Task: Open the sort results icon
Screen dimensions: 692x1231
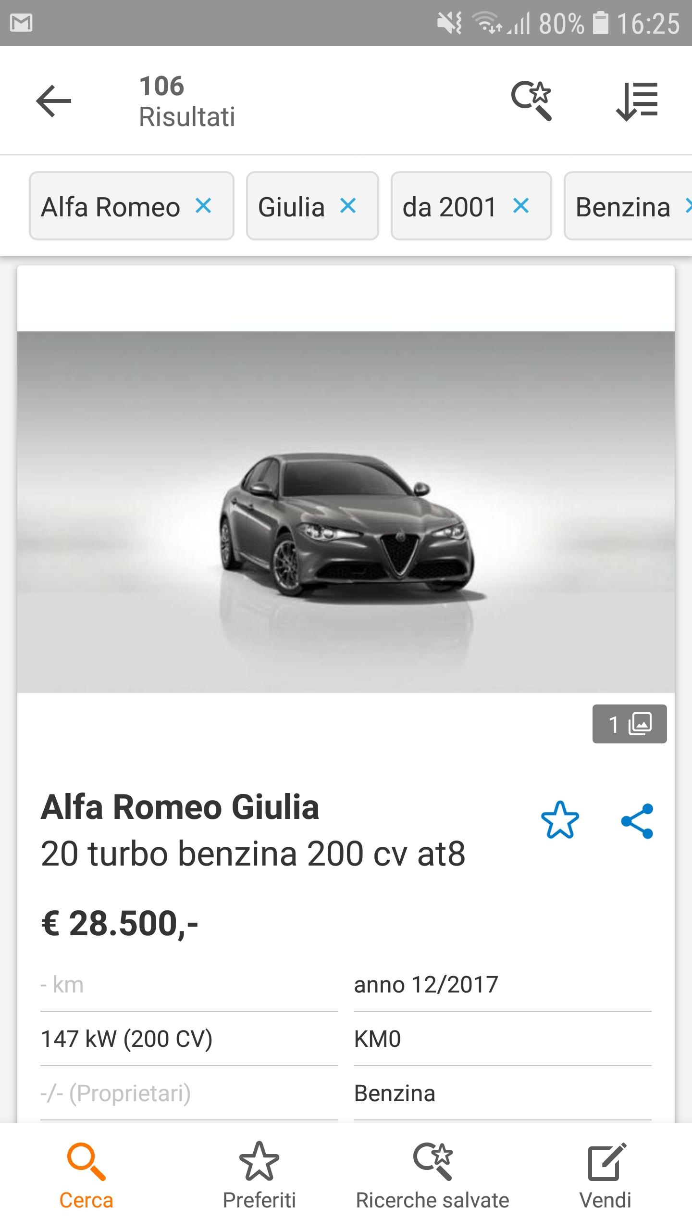Action: [637, 101]
